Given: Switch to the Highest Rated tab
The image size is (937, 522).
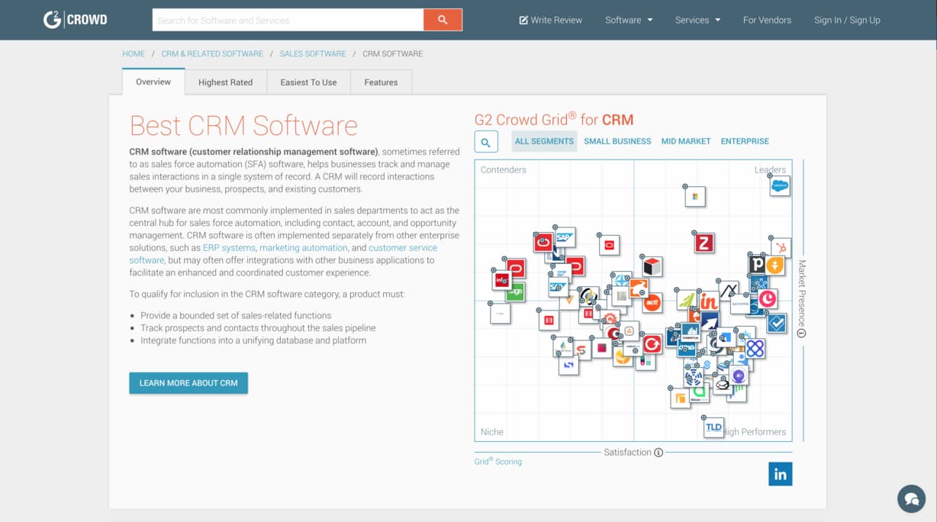Looking at the screenshot, I should (225, 82).
